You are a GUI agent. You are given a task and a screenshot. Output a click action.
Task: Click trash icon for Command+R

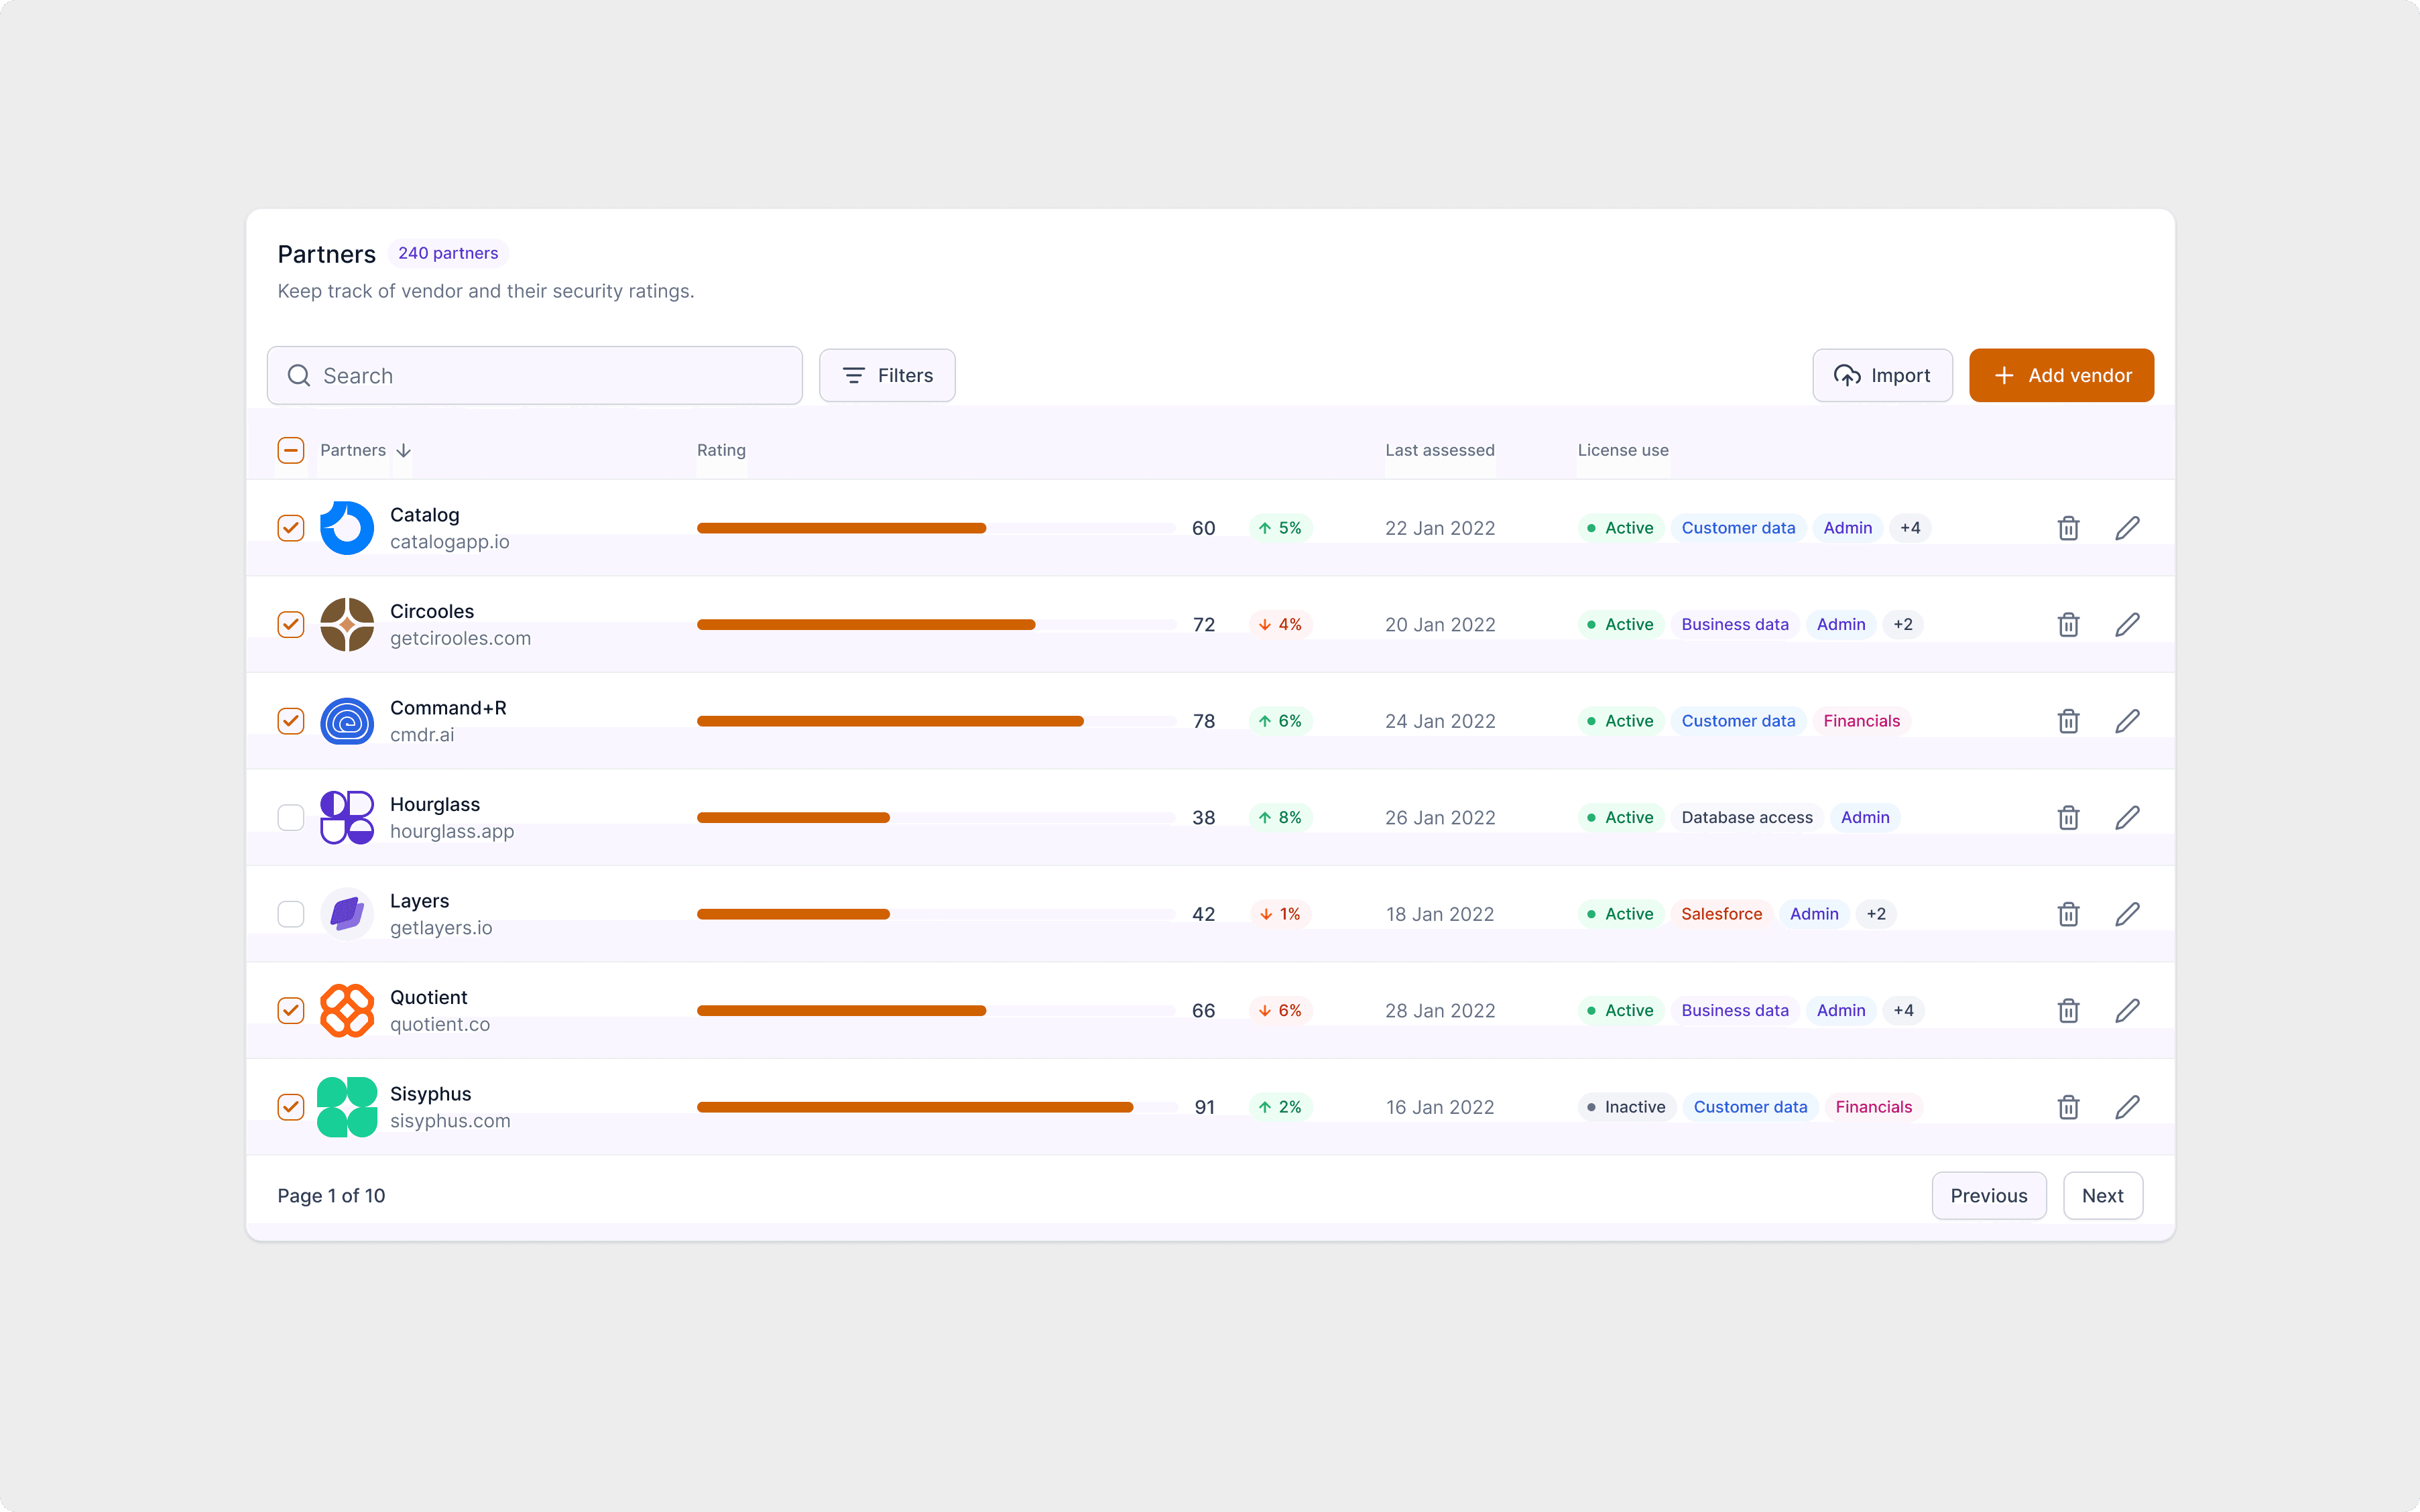[x=2068, y=721]
